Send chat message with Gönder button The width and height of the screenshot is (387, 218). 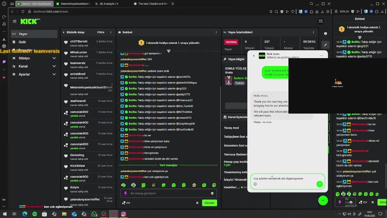[x=210, y=203]
